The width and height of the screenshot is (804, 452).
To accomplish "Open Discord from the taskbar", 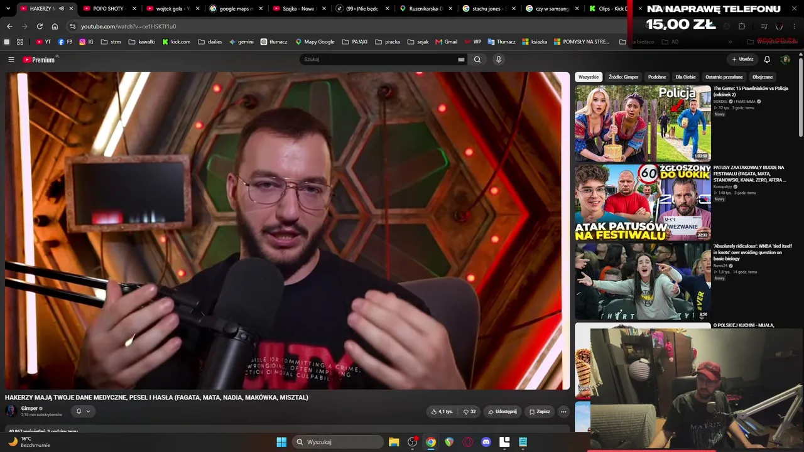I will tap(486, 442).
